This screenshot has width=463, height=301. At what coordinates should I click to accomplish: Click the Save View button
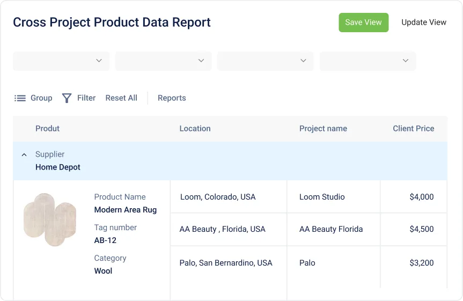pyautogui.click(x=363, y=23)
